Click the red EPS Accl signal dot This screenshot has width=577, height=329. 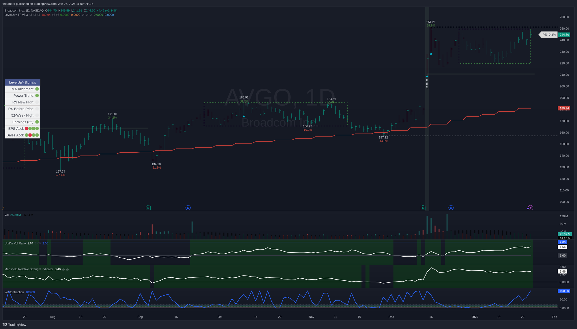pyautogui.click(x=27, y=129)
